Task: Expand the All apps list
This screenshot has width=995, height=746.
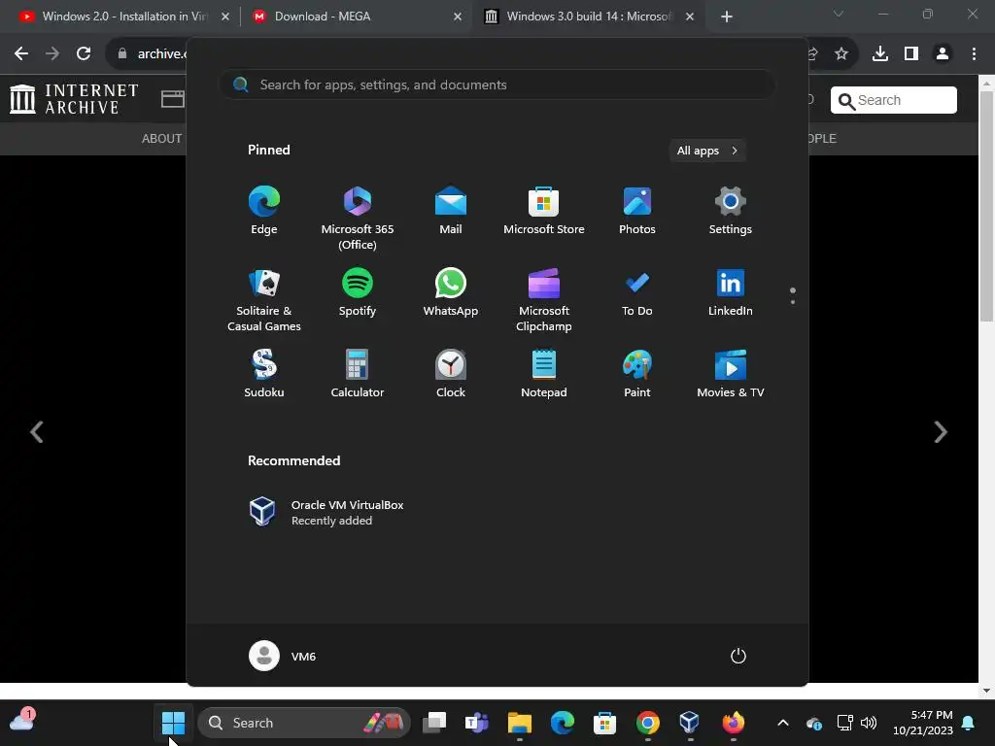Action: 707,151
